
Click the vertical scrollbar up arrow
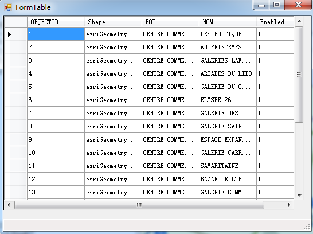click(299, 21)
